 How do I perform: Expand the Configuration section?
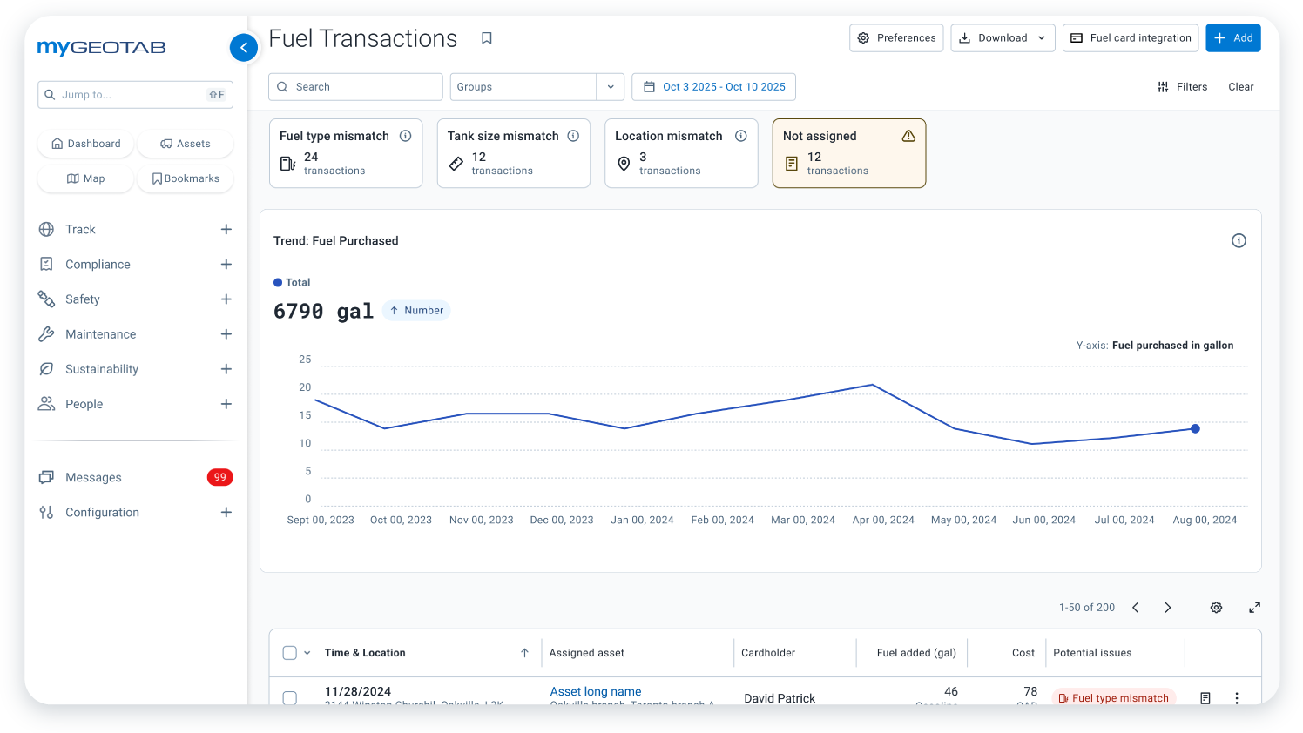click(x=226, y=513)
